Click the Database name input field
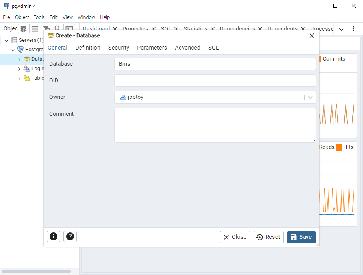363x275 pixels. (x=215, y=64)
